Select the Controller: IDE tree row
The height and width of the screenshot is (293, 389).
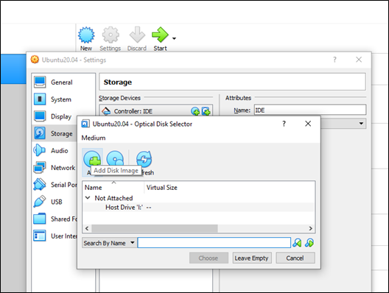(x=155, y=111)
